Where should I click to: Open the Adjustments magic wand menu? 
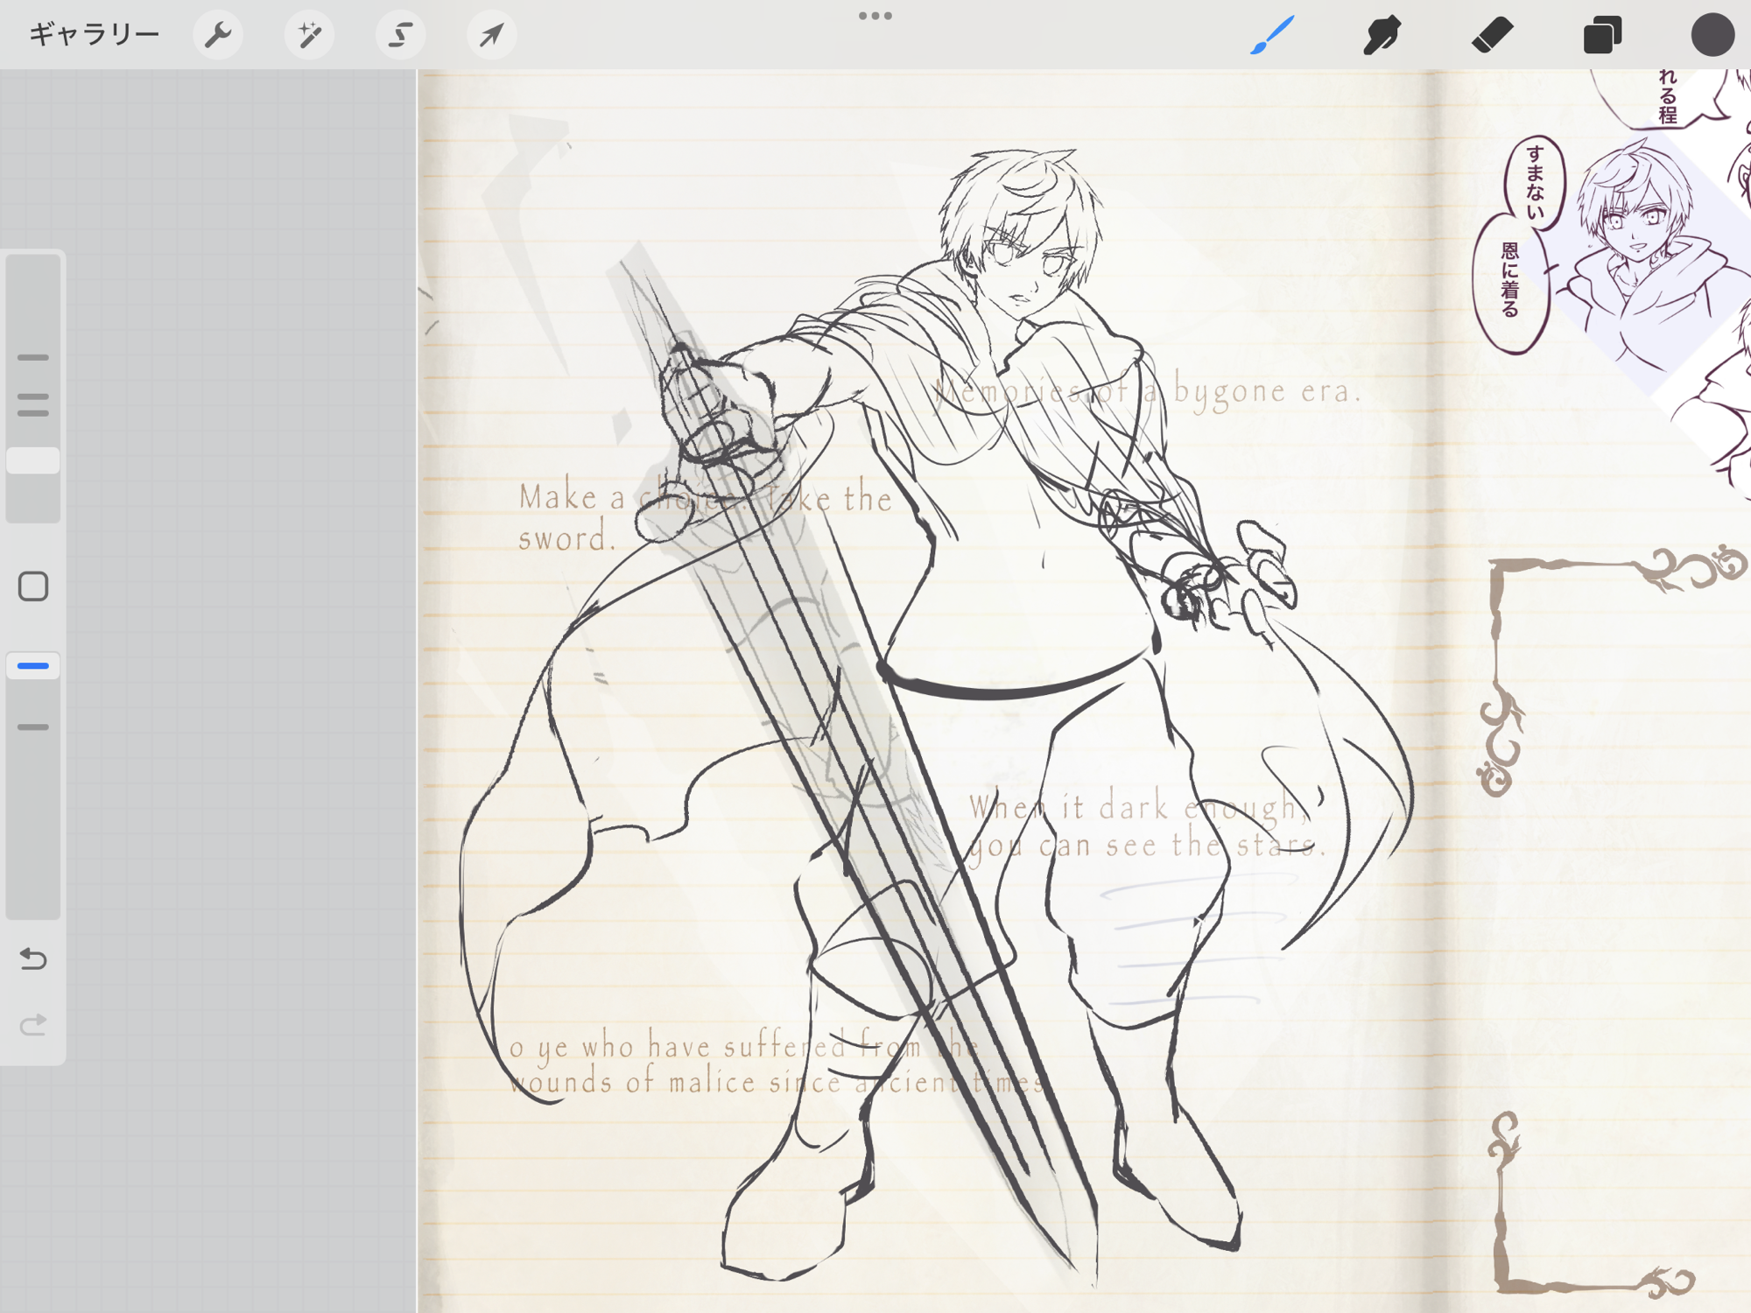[309, 35]
